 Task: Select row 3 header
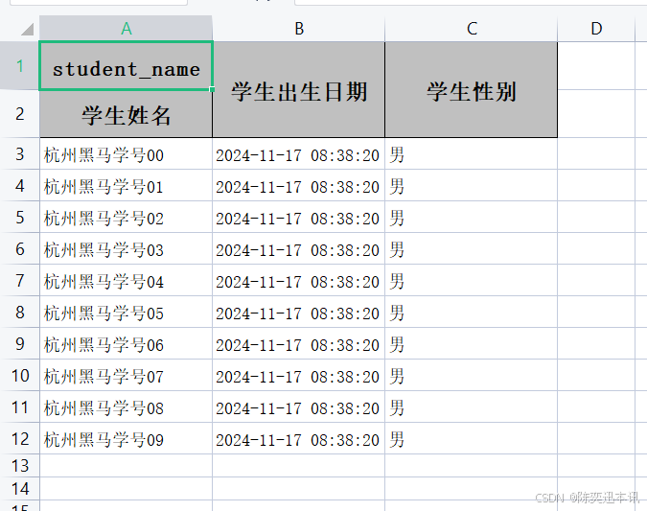tap(20, 154)
